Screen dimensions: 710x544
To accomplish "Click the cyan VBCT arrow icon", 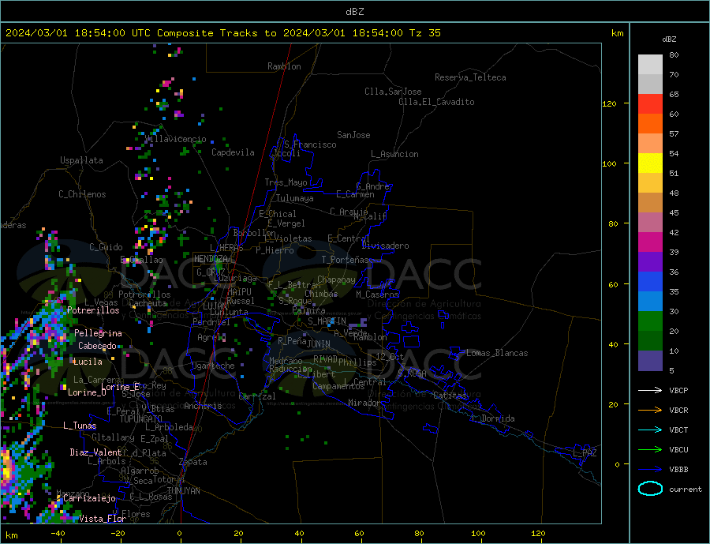I will (650, 430).
